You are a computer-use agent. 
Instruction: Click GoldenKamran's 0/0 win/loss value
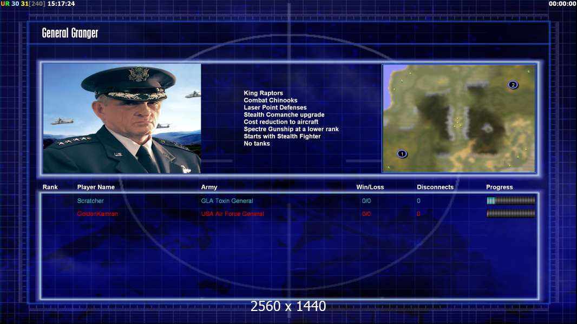[366, 214]
